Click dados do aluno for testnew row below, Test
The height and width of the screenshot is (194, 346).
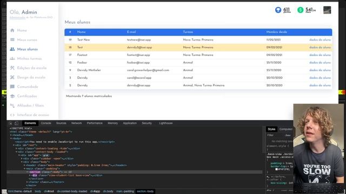coord(320,47)
